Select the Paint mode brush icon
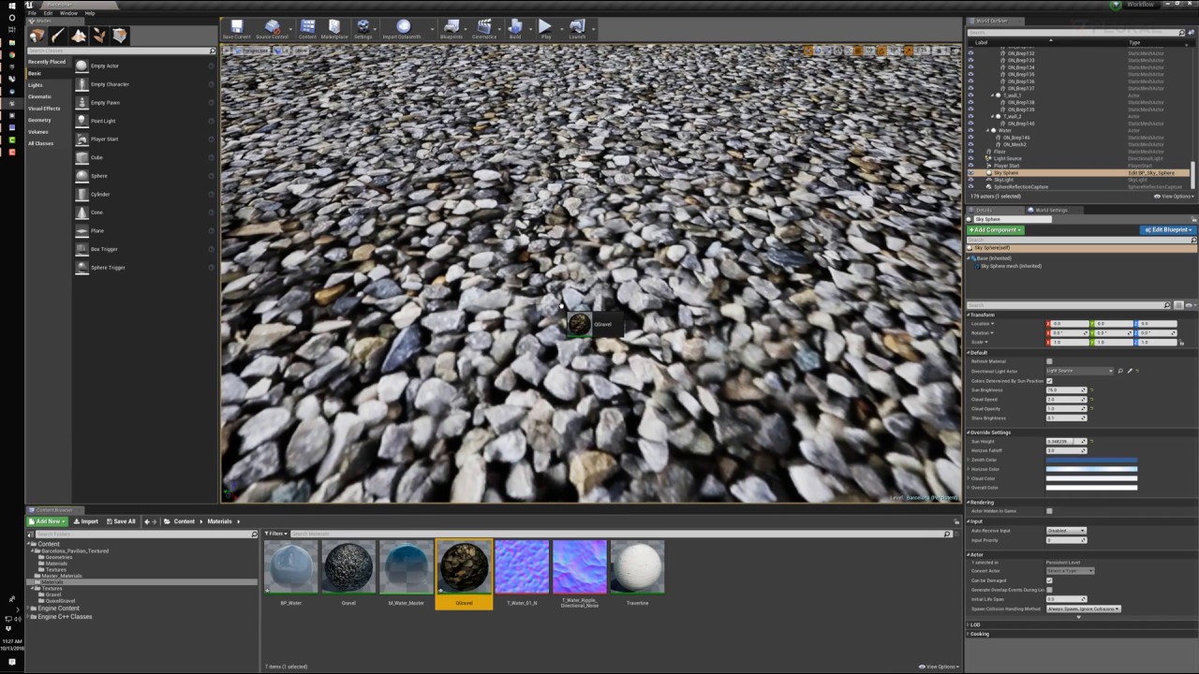This screenshot has height=674, width=1199. 58,36
